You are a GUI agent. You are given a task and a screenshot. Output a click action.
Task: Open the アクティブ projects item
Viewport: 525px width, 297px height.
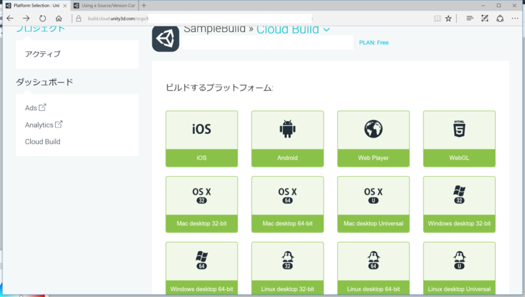pos(43,54)
